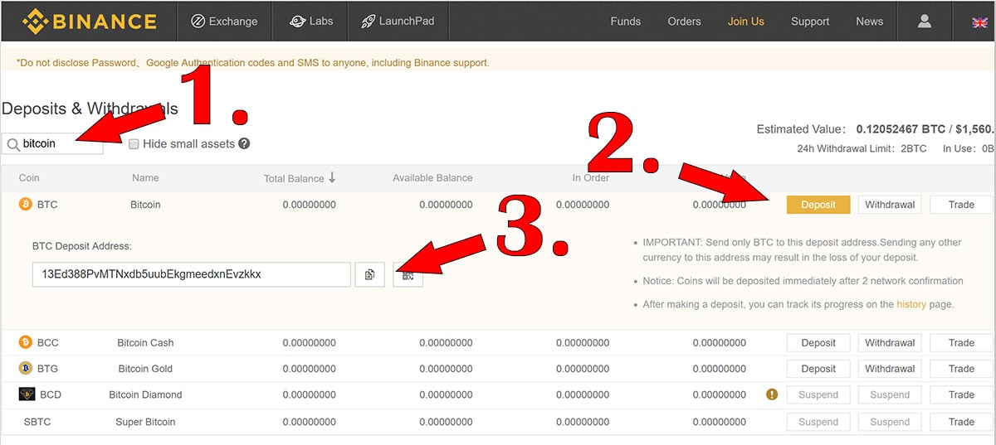Click the Binance logo
This screenshot has width=996, height=445.
[x=89, y=21]
